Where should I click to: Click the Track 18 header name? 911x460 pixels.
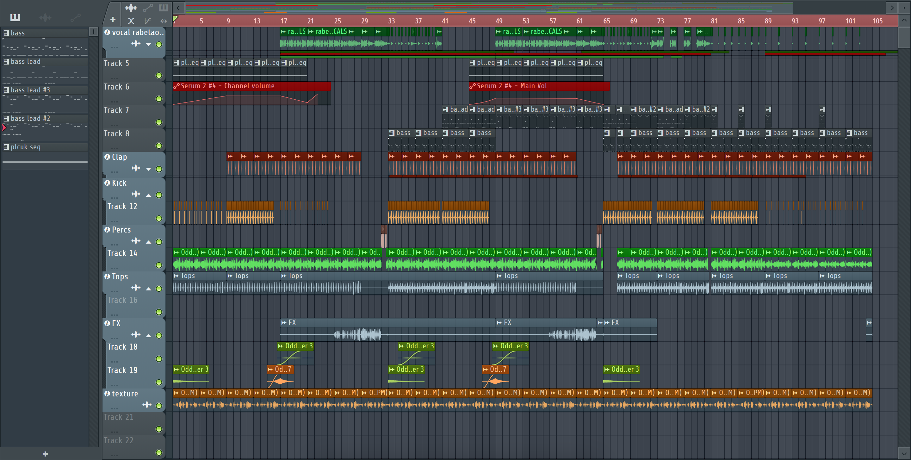[x=122, y=347]
